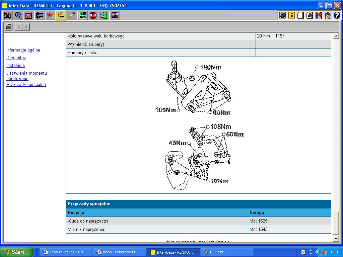Switch to 'Renault Laguna2 1.9' taskbar window
This screenshot has height=257, width=343.
(66, 252)
